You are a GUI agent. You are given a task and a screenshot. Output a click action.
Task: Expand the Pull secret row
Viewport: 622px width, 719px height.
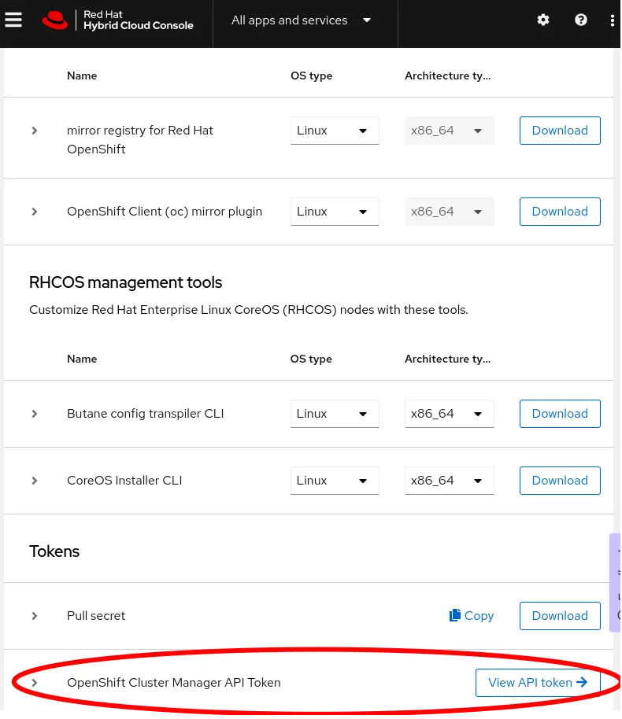[35, 616]
